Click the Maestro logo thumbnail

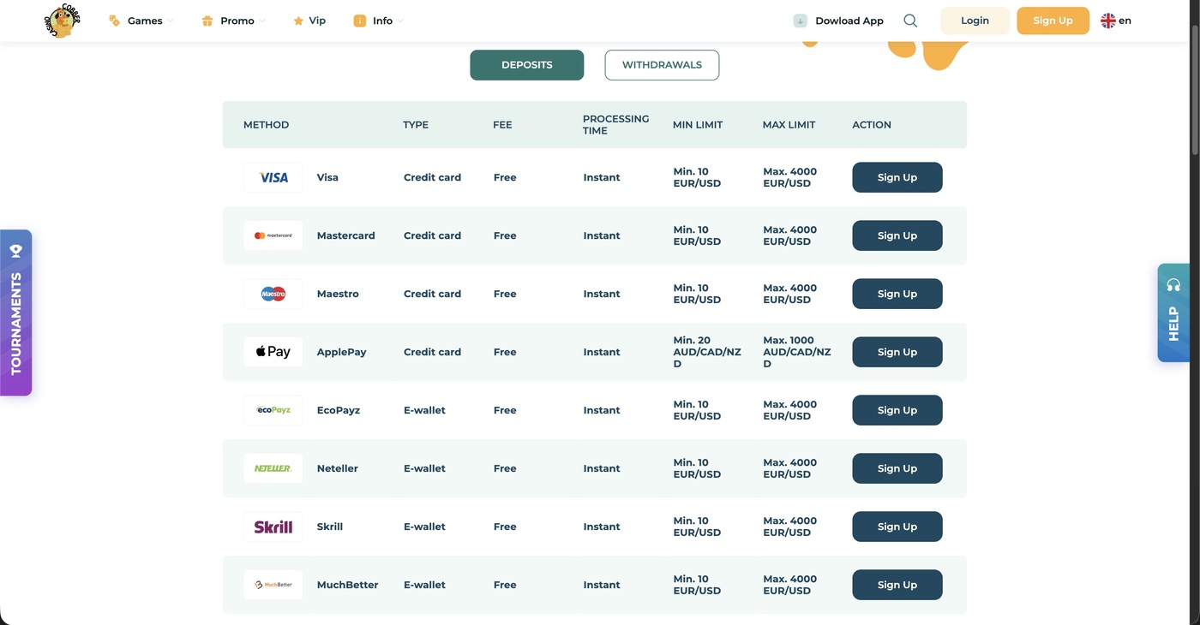(x=273, y=294)
